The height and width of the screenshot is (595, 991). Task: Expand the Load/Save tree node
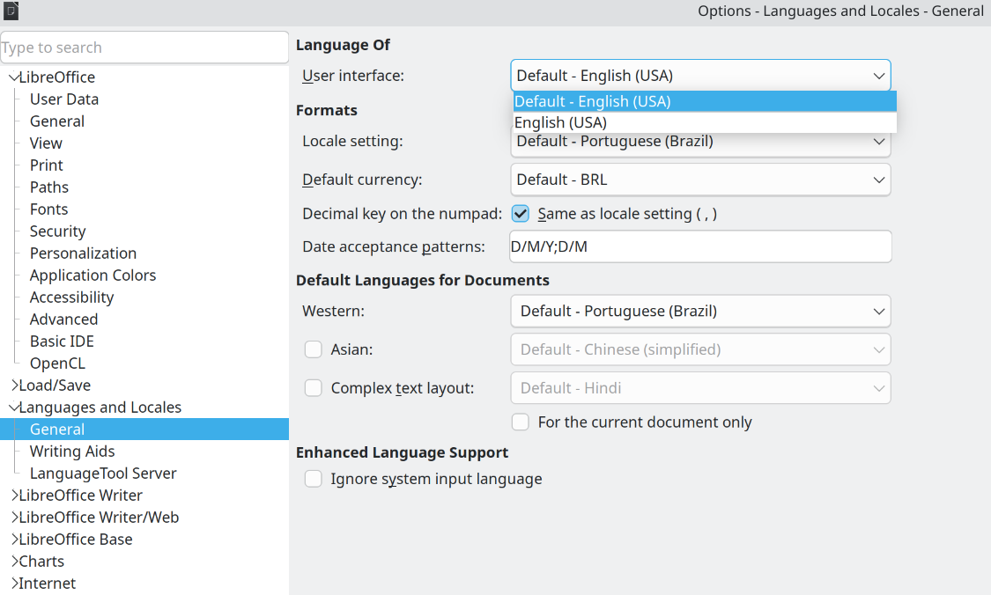(14, 386)
